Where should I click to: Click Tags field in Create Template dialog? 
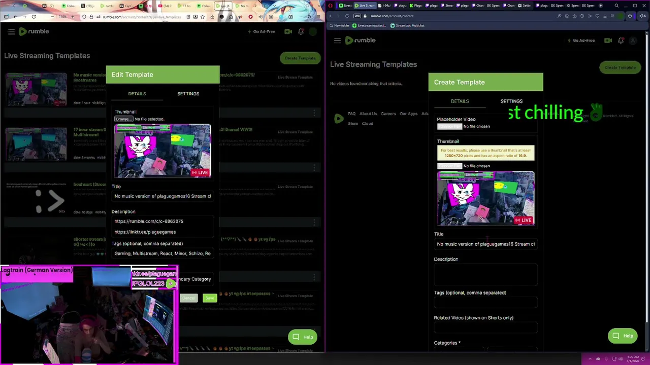(x=485, y=303)
